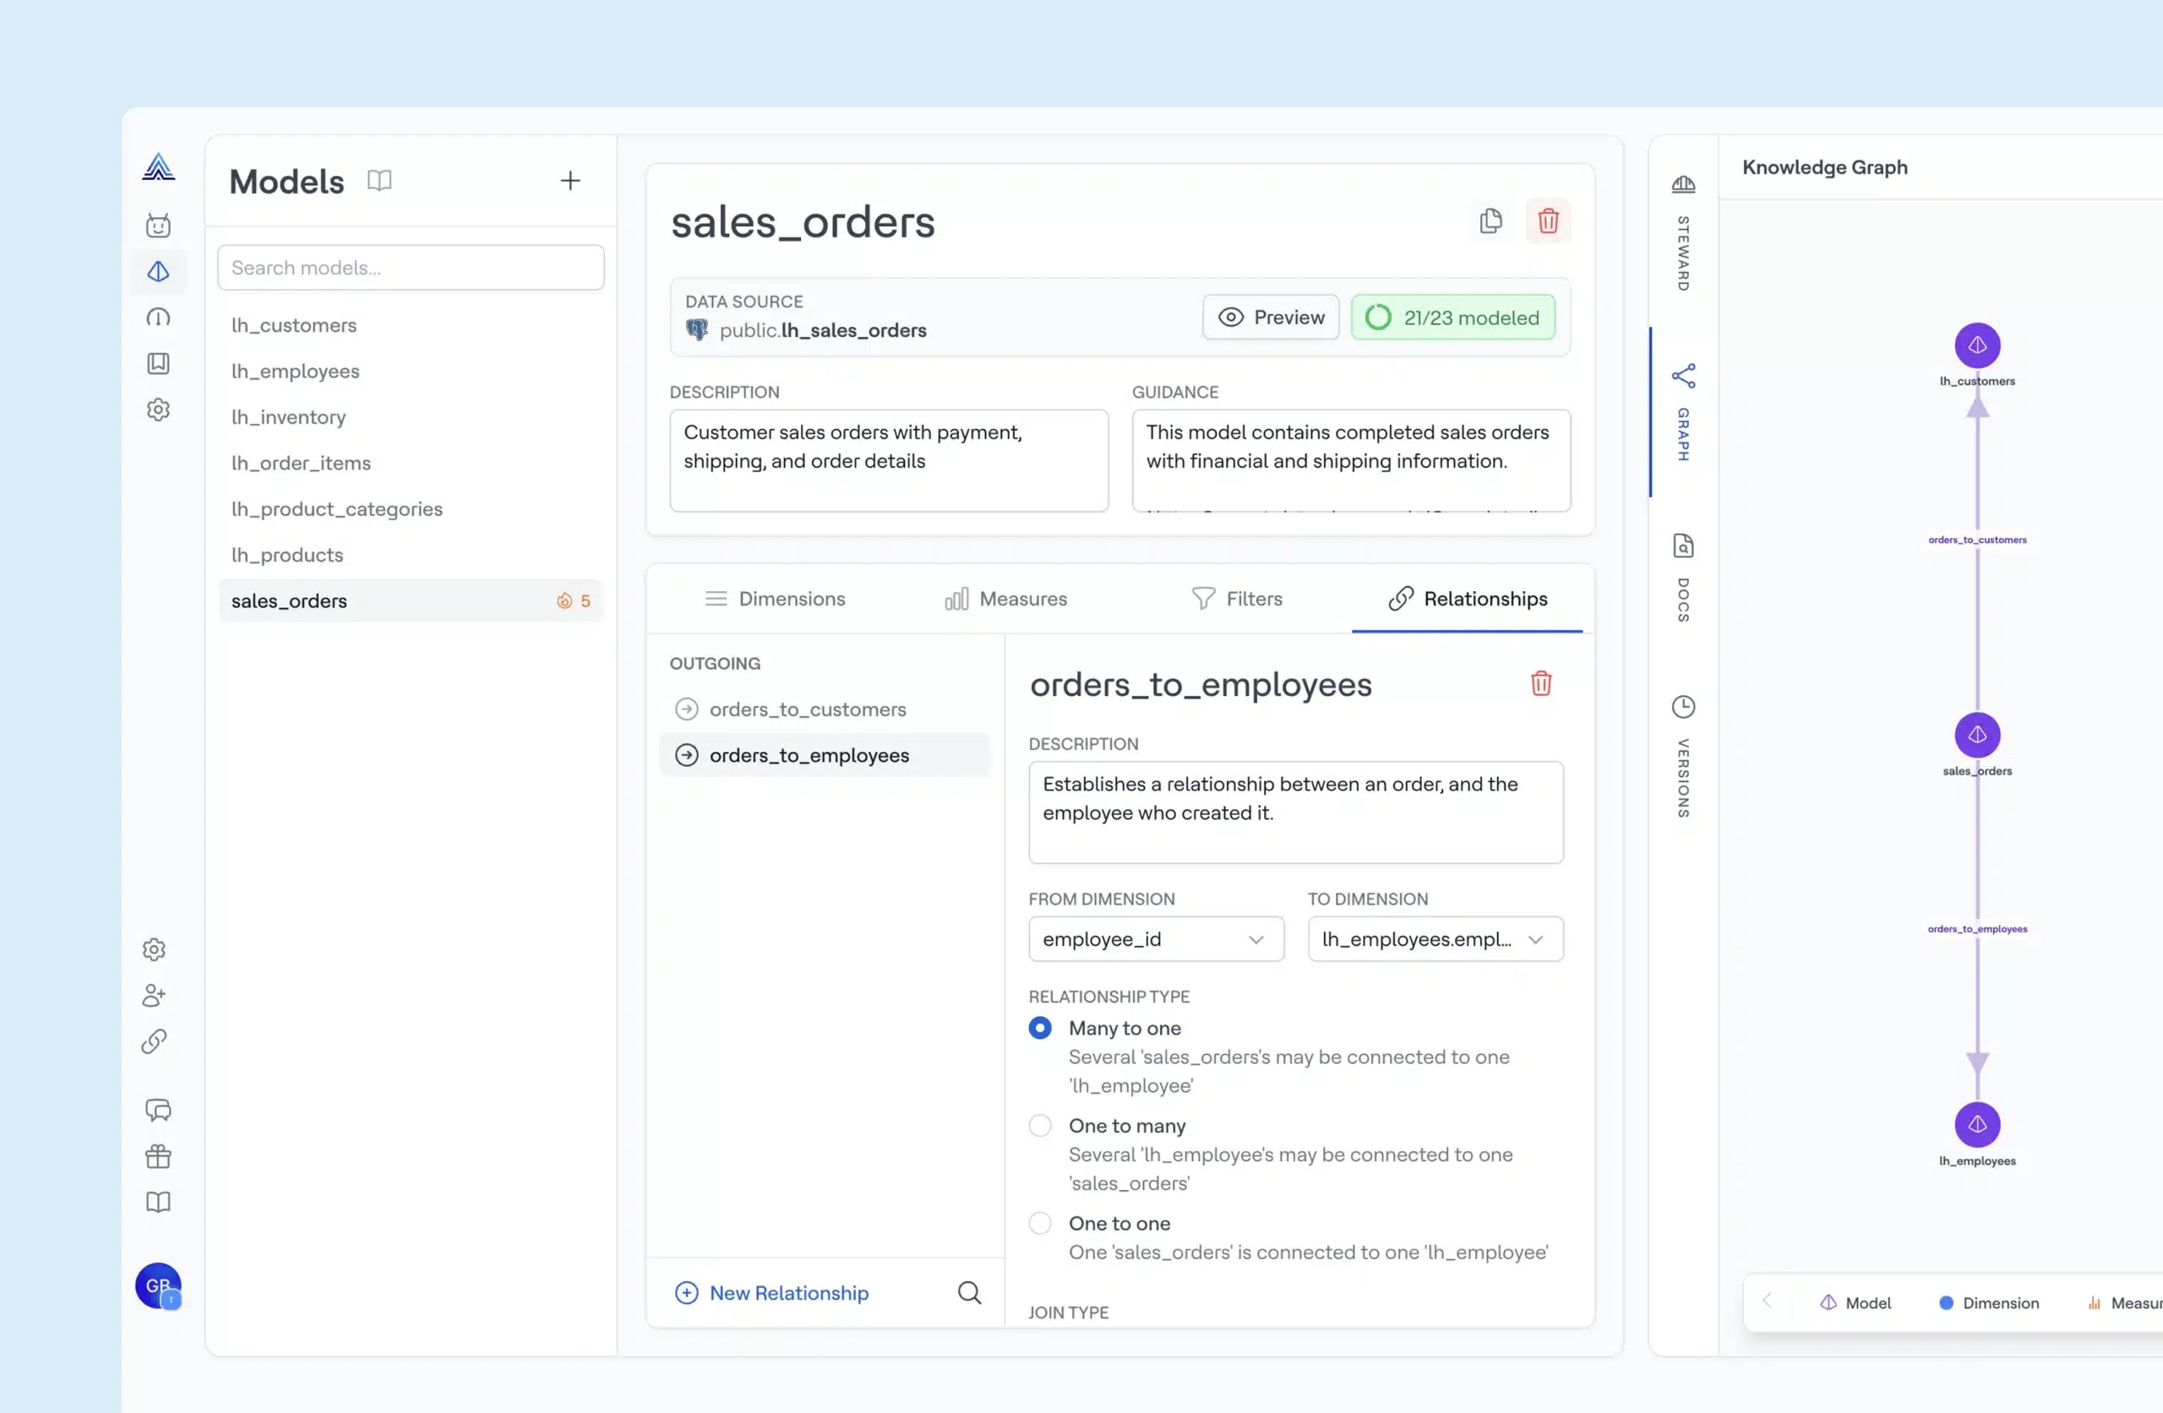Select the One to one radio option
The height and width of the screenshot is (1413, 2163).
(x=1040, y=1223)
